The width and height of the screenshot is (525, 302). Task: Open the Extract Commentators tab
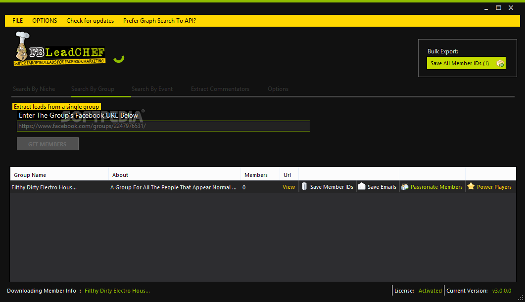[x=220, y=89]
